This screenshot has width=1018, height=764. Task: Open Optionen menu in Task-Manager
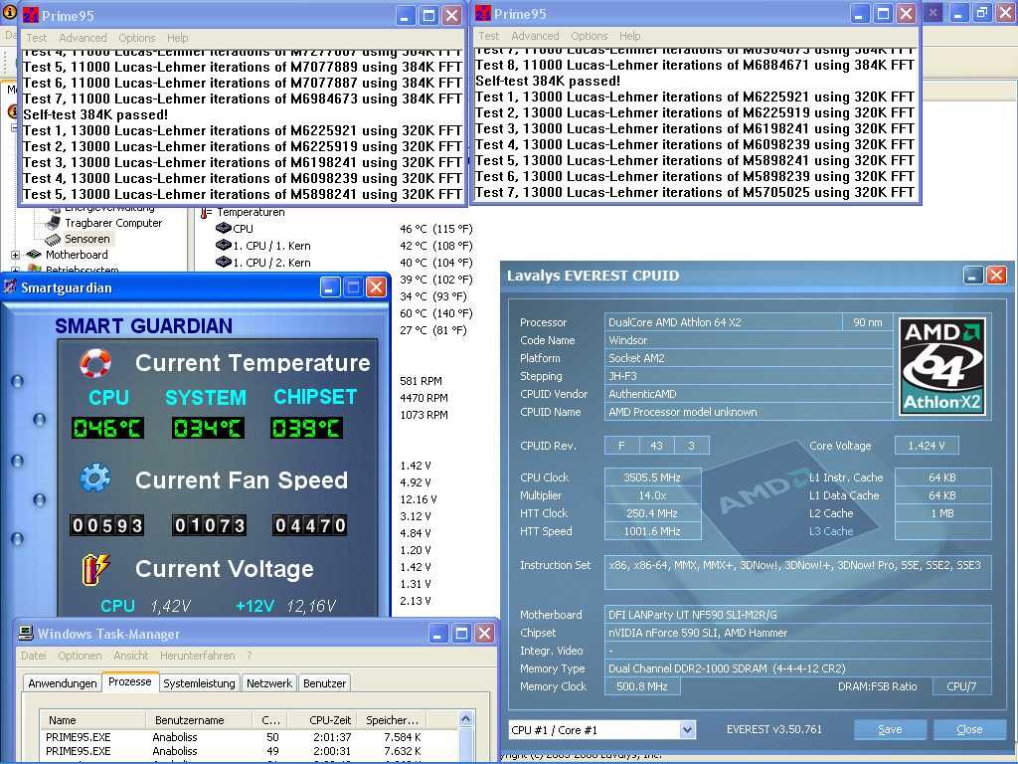80,656
